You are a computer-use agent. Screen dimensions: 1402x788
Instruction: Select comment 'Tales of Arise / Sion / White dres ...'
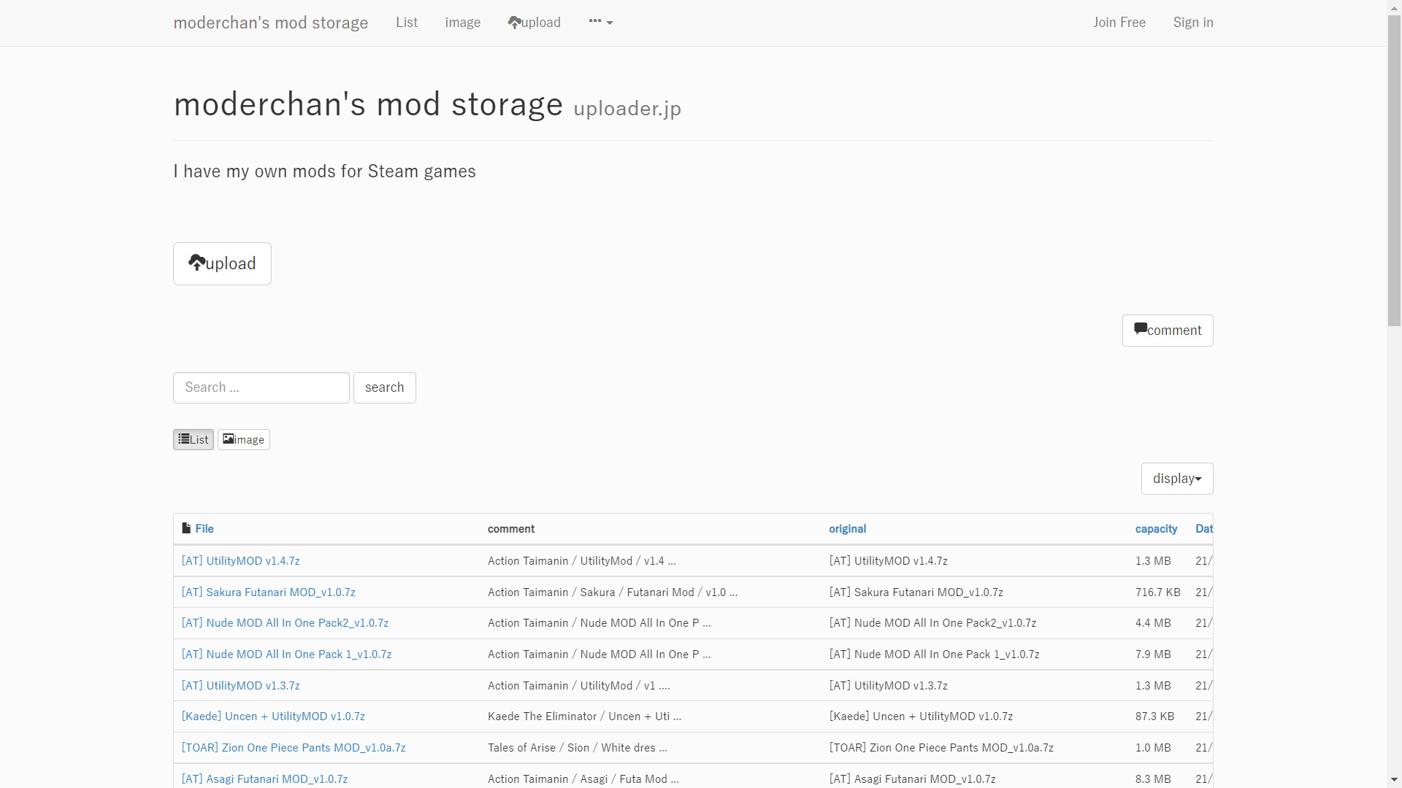tap(577, 748)
